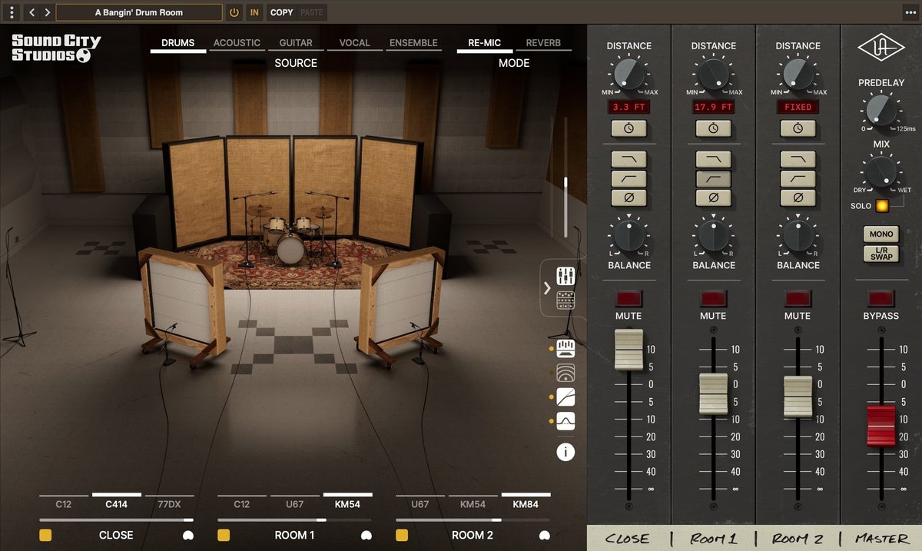Screen dimensions: 922x551
Task: Invert the Close channel polarity
Action: [x=628, y=197]
